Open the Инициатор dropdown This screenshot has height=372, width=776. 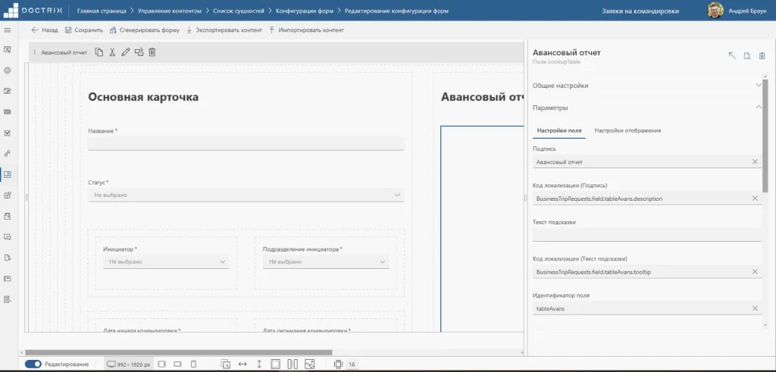click(x=166, y=261)
